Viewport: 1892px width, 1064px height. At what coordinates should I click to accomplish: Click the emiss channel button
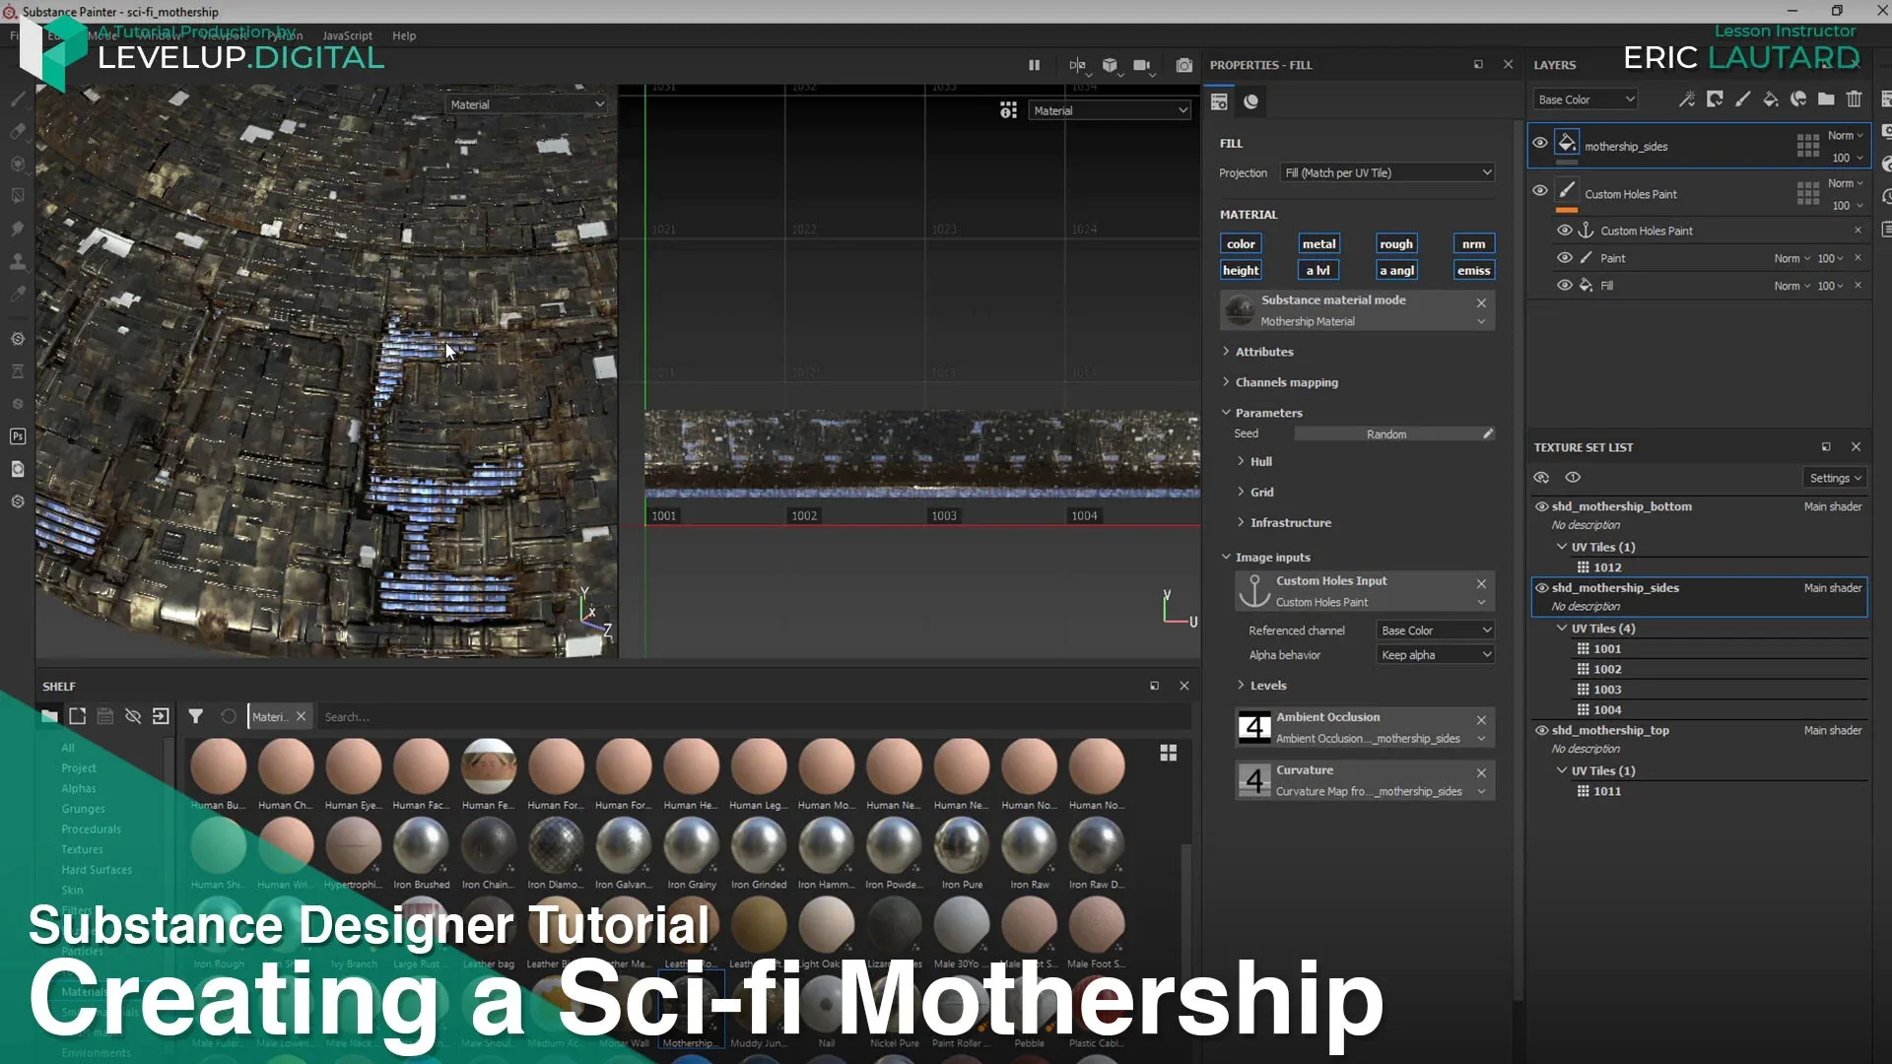(1472, 270)
